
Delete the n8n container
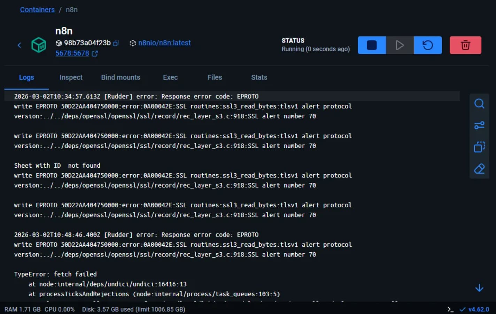[x=465, y=45]
